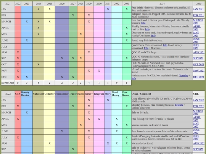Visit the JUNE 2022 link
The width and height of the screenshot is (206, 154).
(196, 131)
